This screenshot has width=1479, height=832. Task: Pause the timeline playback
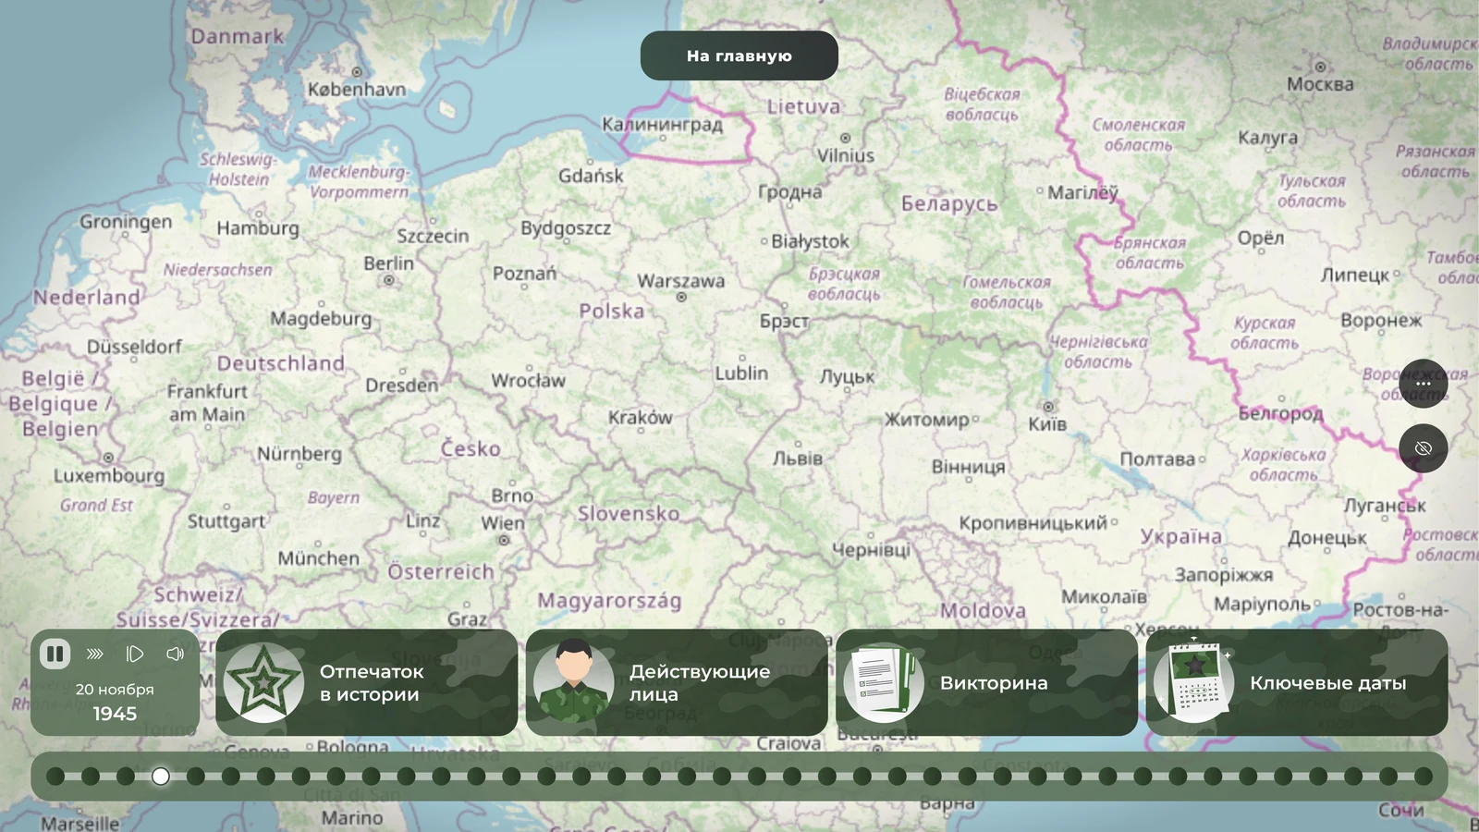click(55, 655)
